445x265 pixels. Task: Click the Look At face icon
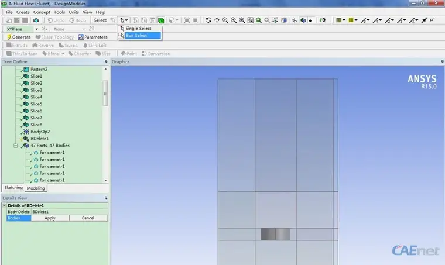283,20
